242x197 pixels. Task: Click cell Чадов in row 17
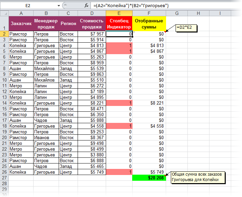coord(46,120)
